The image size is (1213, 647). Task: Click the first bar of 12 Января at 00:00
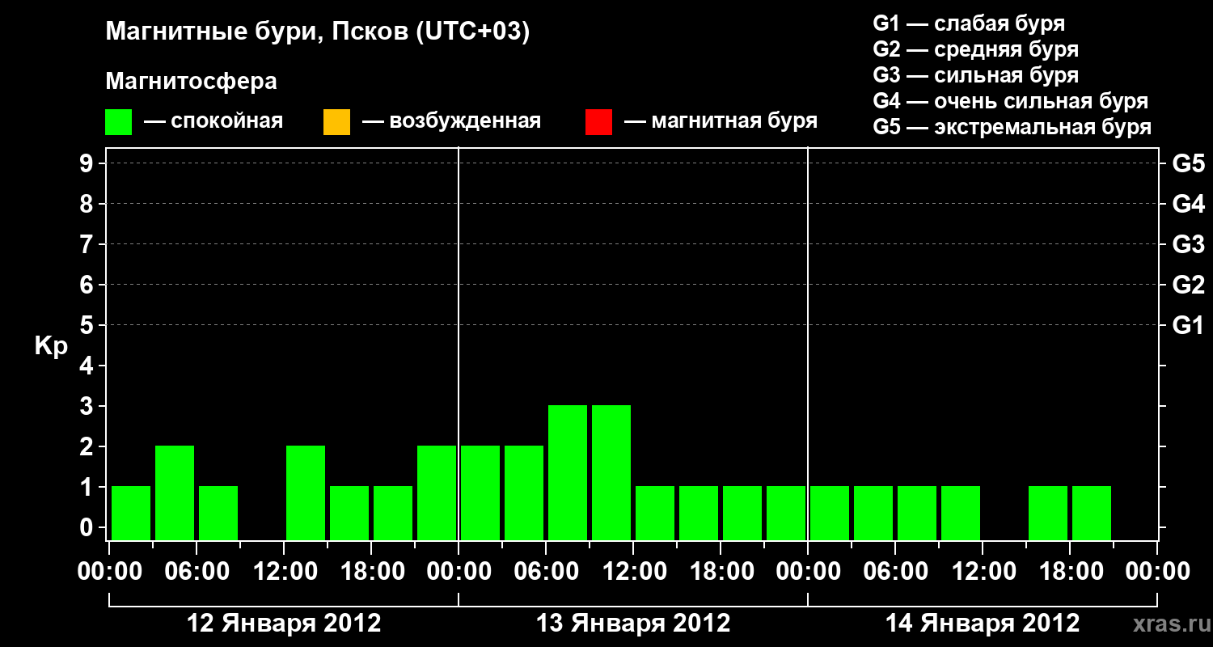point(131,514)
